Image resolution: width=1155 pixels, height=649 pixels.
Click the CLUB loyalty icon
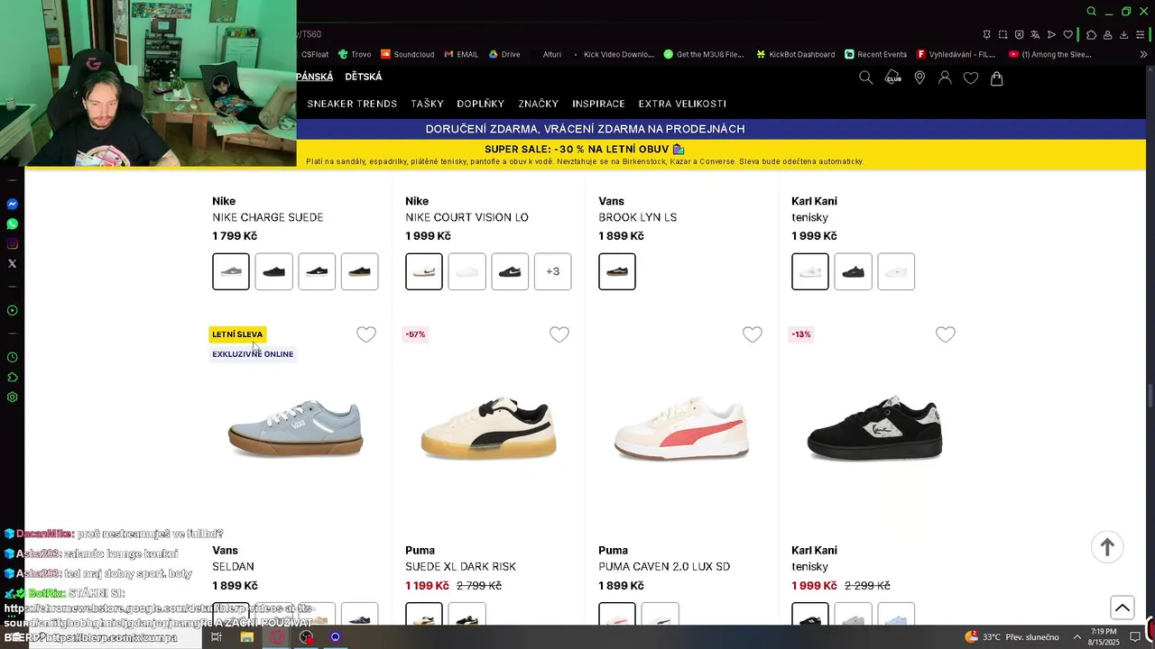click(892, 78)
